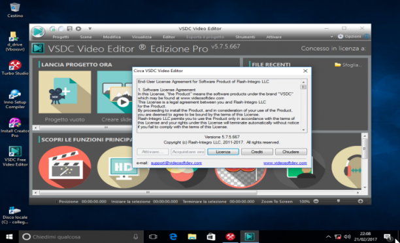The width and height of the screenshot is (400, 243).
Task: Click the speaker volume tray icon
Action: click(x=347, y=237)
